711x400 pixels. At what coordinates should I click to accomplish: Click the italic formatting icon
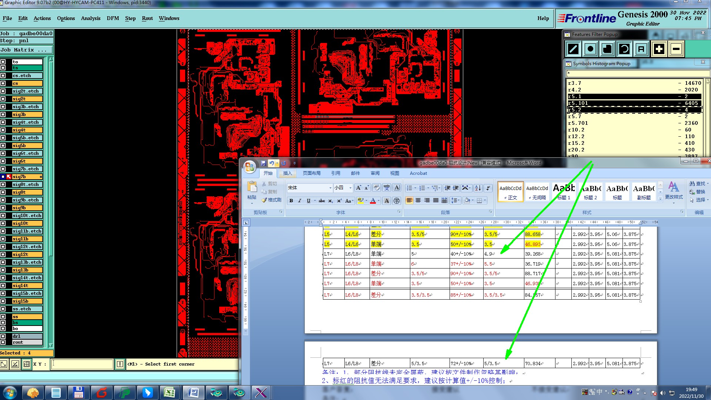point(300,201)
